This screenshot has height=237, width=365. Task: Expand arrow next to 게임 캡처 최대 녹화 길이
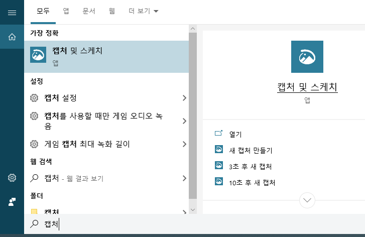pos(184,144)
